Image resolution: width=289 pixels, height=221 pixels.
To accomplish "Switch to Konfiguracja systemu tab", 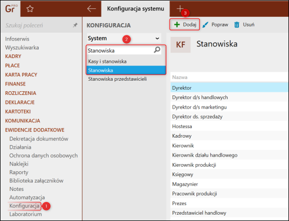I will point(135,8).
